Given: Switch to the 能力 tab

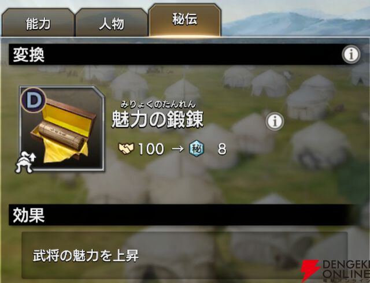Looking at the screenshot, I should click(x=38, y=23).
